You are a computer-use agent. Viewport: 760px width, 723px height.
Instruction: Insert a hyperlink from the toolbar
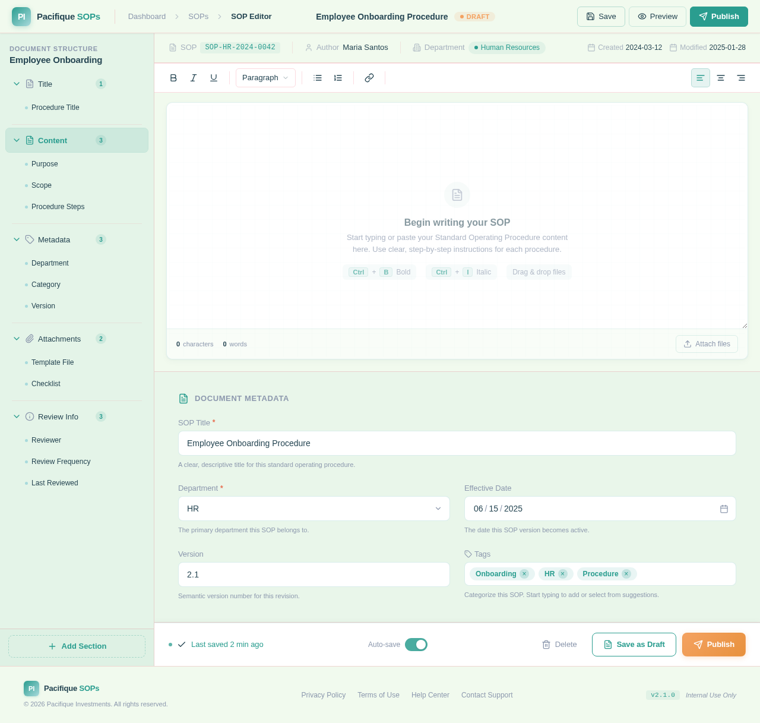pos(369,78)
